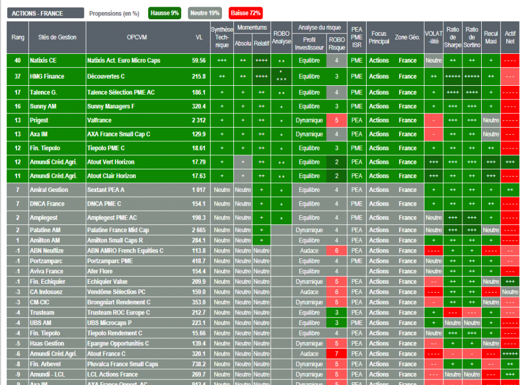This screenshot has height=385, width=523.
Task: Click the Actif Net column header
Action: click(510, 37)
